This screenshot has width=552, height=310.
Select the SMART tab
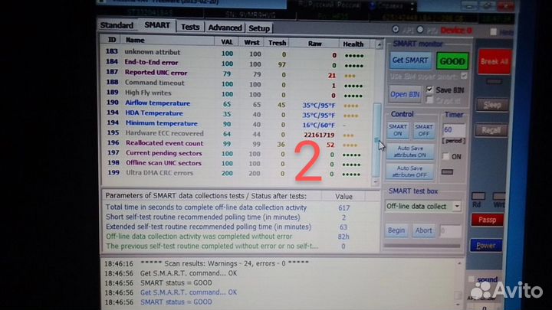(x=157, y=25)
